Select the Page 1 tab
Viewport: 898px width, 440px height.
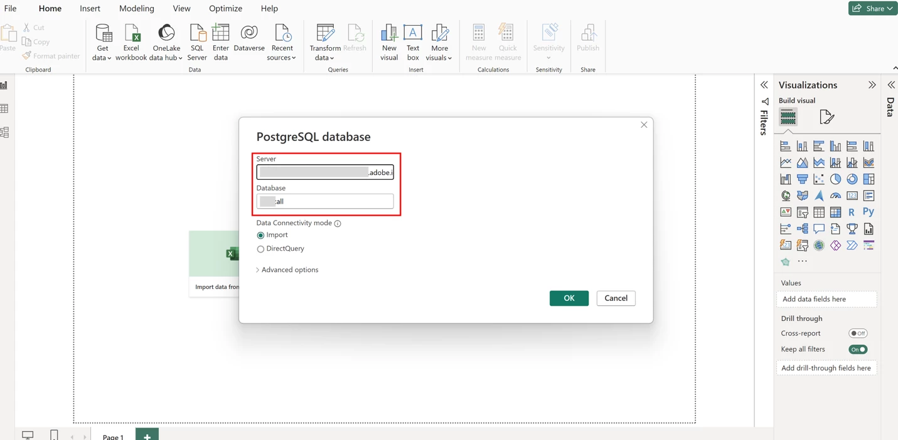113,436
